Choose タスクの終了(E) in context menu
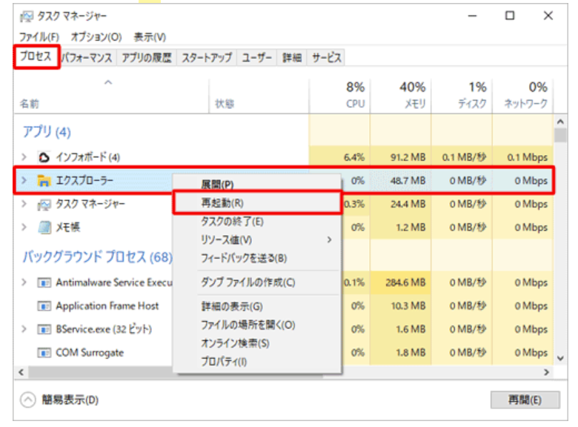 click(x=257, y=222)
